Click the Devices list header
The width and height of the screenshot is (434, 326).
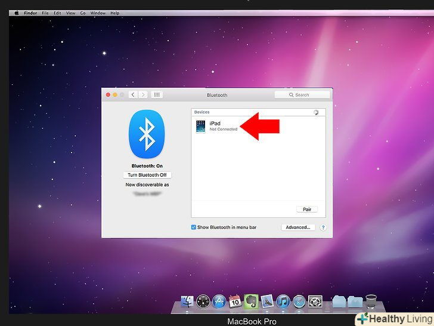point(258,112)
